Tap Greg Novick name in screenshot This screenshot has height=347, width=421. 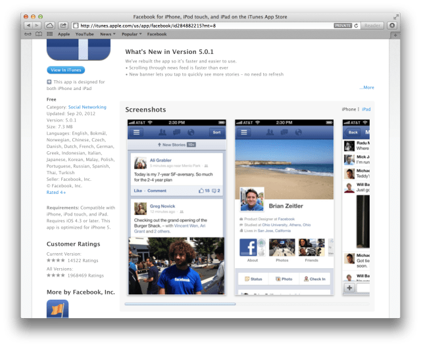pos(162,206)
